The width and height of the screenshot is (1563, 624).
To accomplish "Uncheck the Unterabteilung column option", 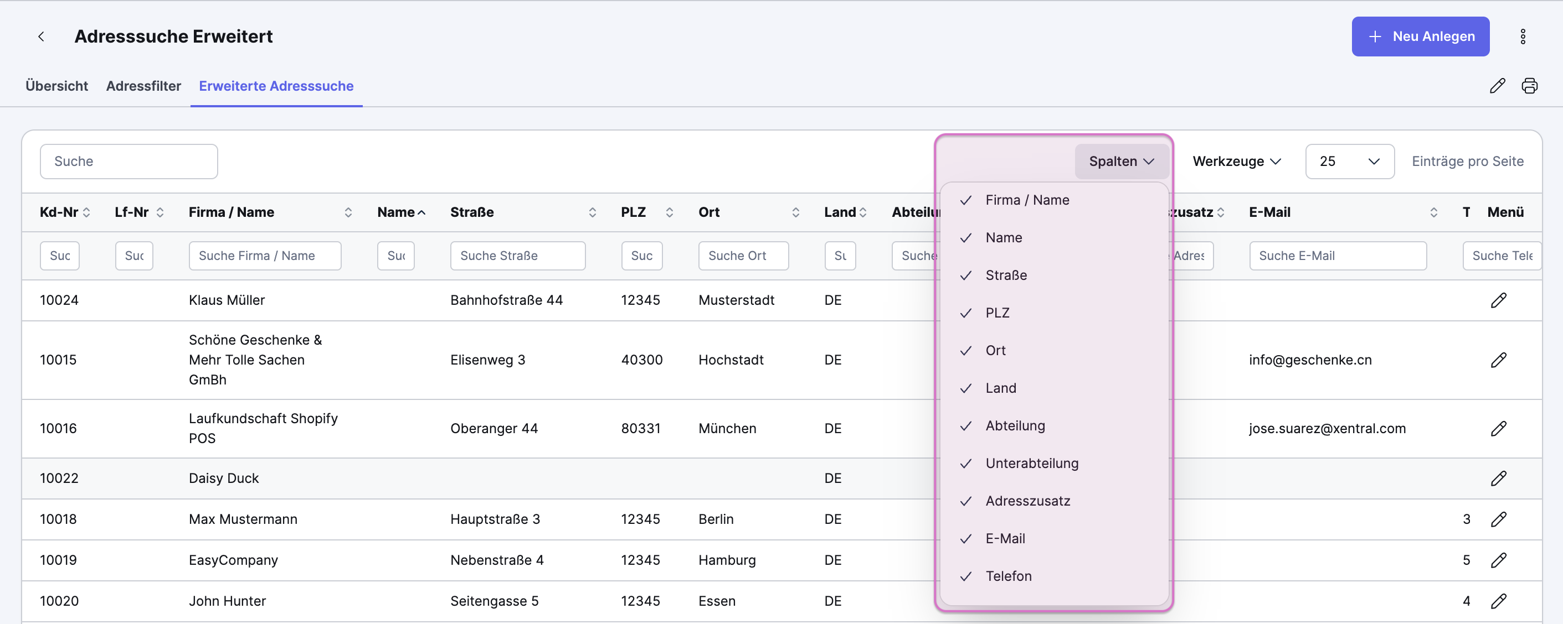I will point(1031,464).
